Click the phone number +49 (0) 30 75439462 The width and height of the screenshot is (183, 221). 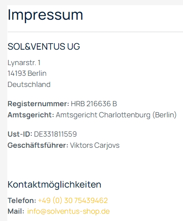click(x=73, y=200)
